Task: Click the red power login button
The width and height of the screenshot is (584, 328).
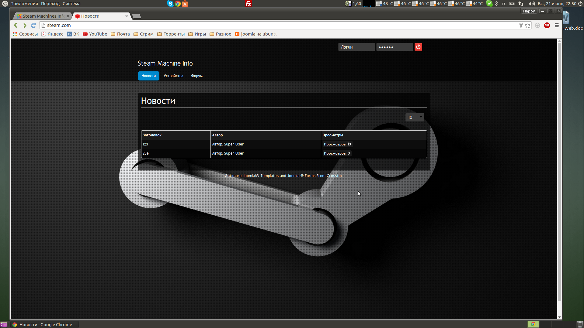Action: pyautogui.click(x=418, y=47)
